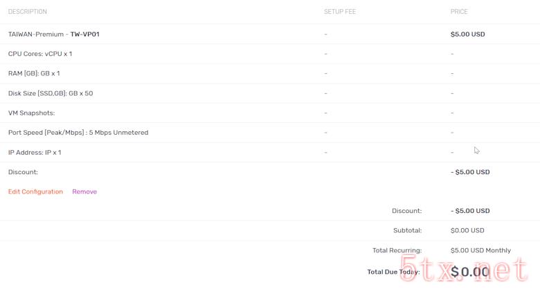Click the product discount amount -$5.00 USD

tap(470, 172)
